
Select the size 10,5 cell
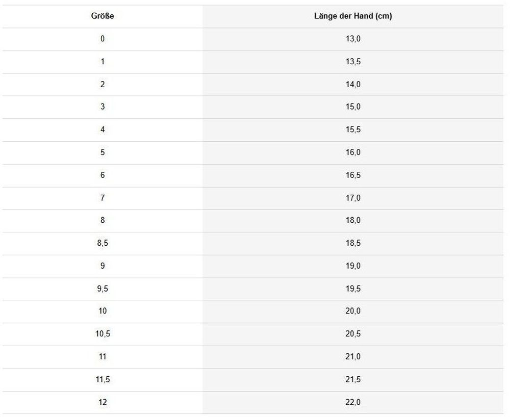coord(103,334)
